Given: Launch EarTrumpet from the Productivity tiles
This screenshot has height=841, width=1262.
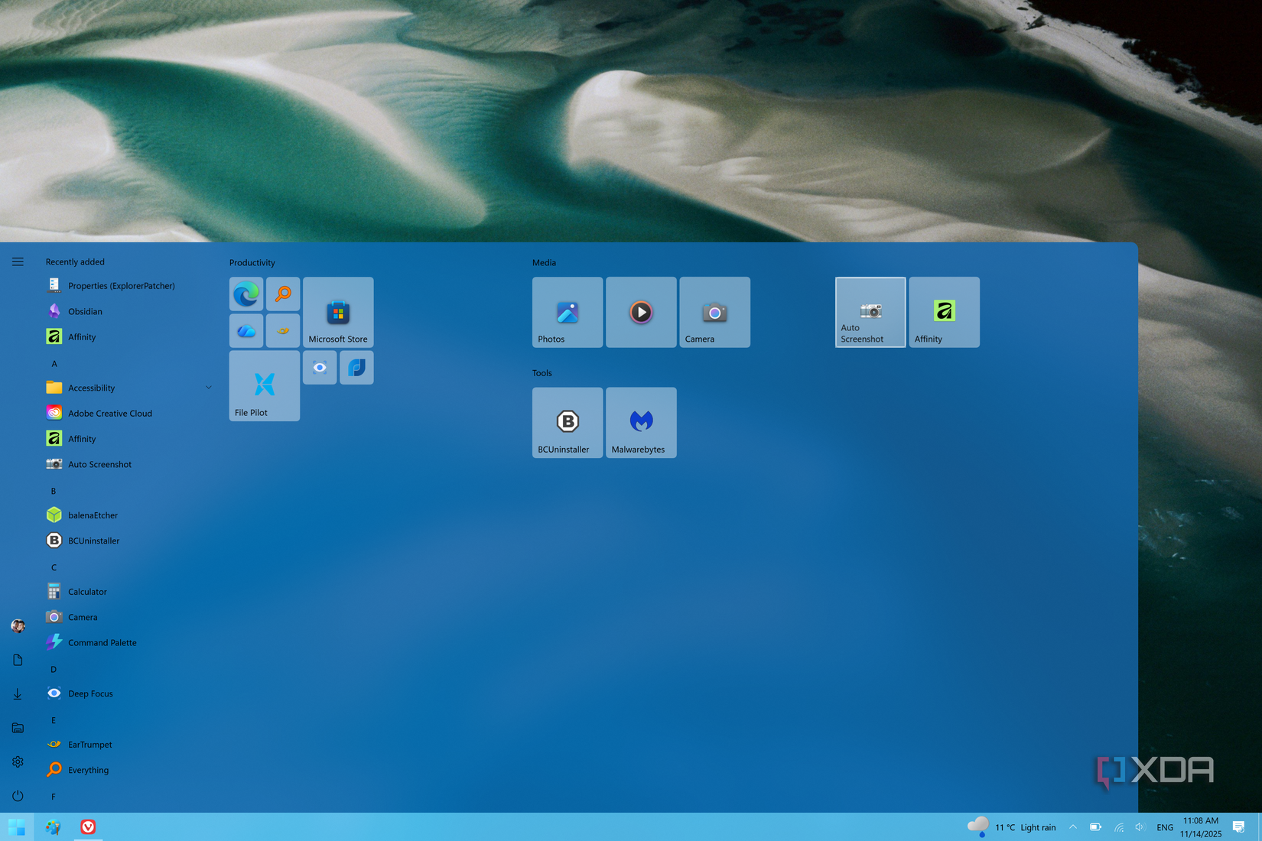Looking at the screenshot, I should pyautogui.click(x=283, y=330).
